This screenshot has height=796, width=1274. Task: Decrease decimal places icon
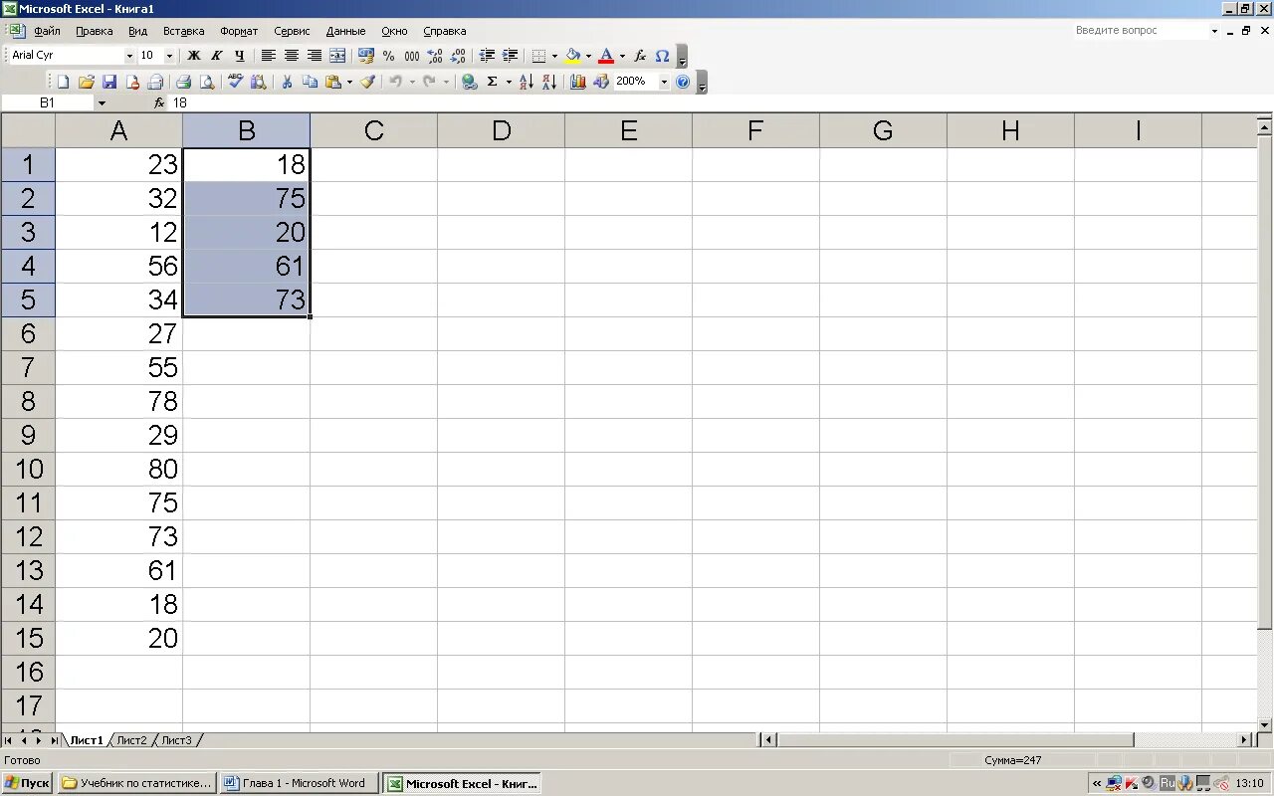(458, 56)
